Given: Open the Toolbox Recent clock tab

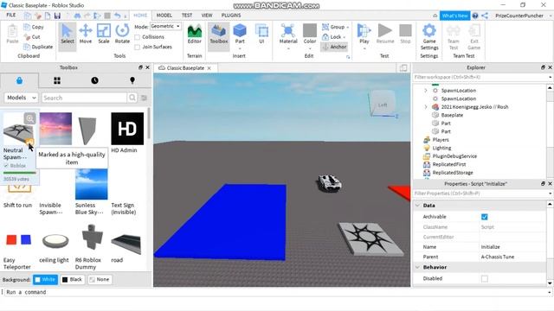Looking at the screenshot, I should click(94, 80).
